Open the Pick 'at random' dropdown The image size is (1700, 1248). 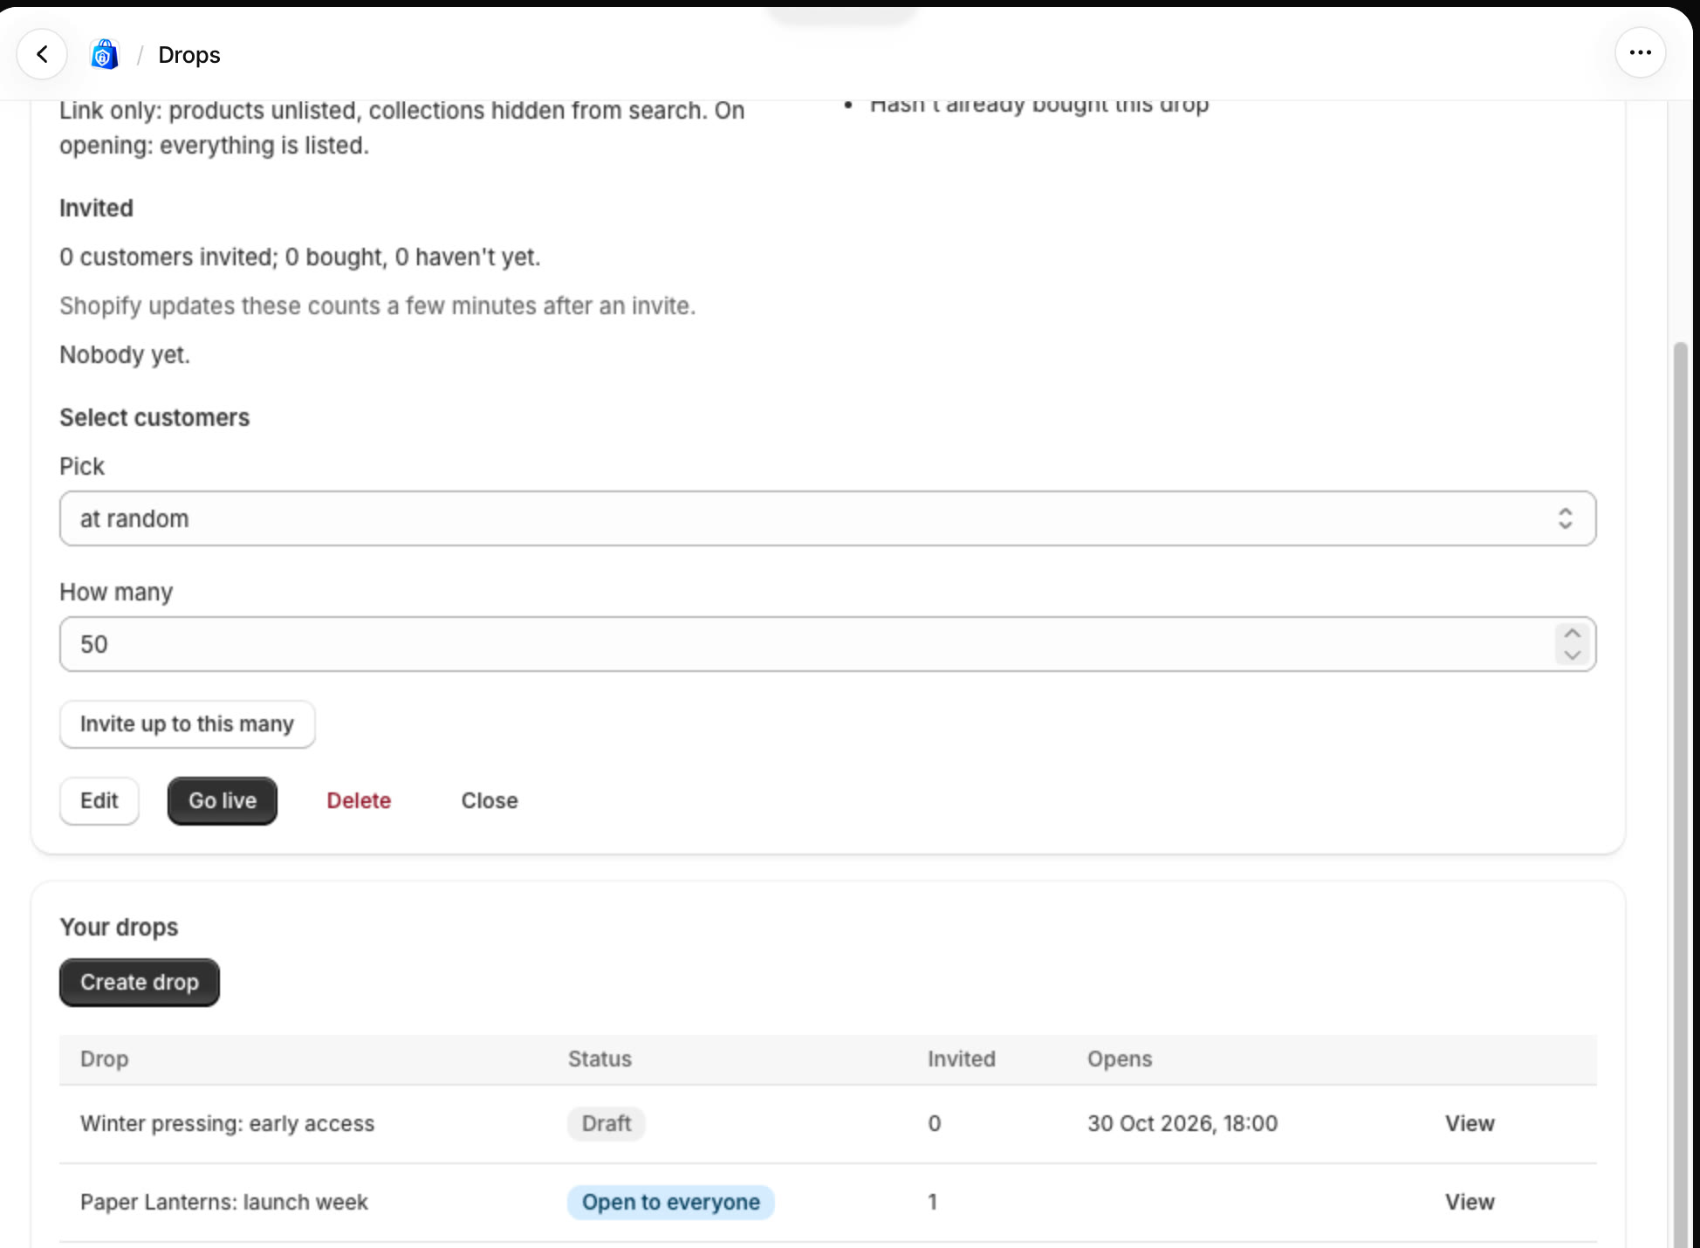827,518
